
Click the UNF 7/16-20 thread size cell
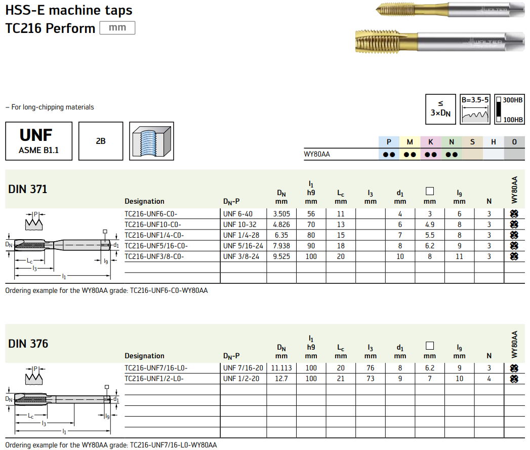point(243,368)
